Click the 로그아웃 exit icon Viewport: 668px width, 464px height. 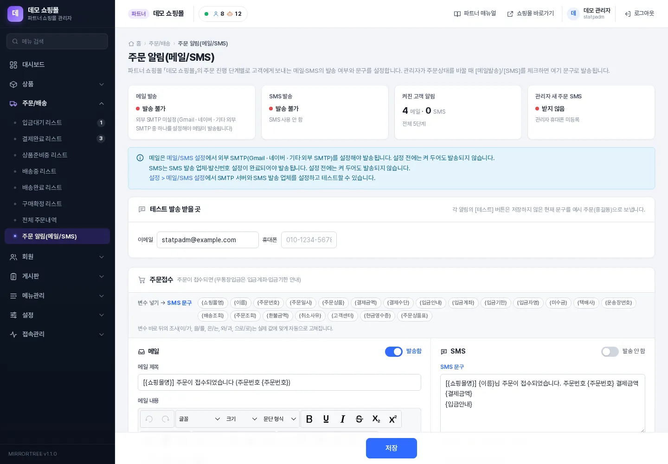[x=628, y=14]
